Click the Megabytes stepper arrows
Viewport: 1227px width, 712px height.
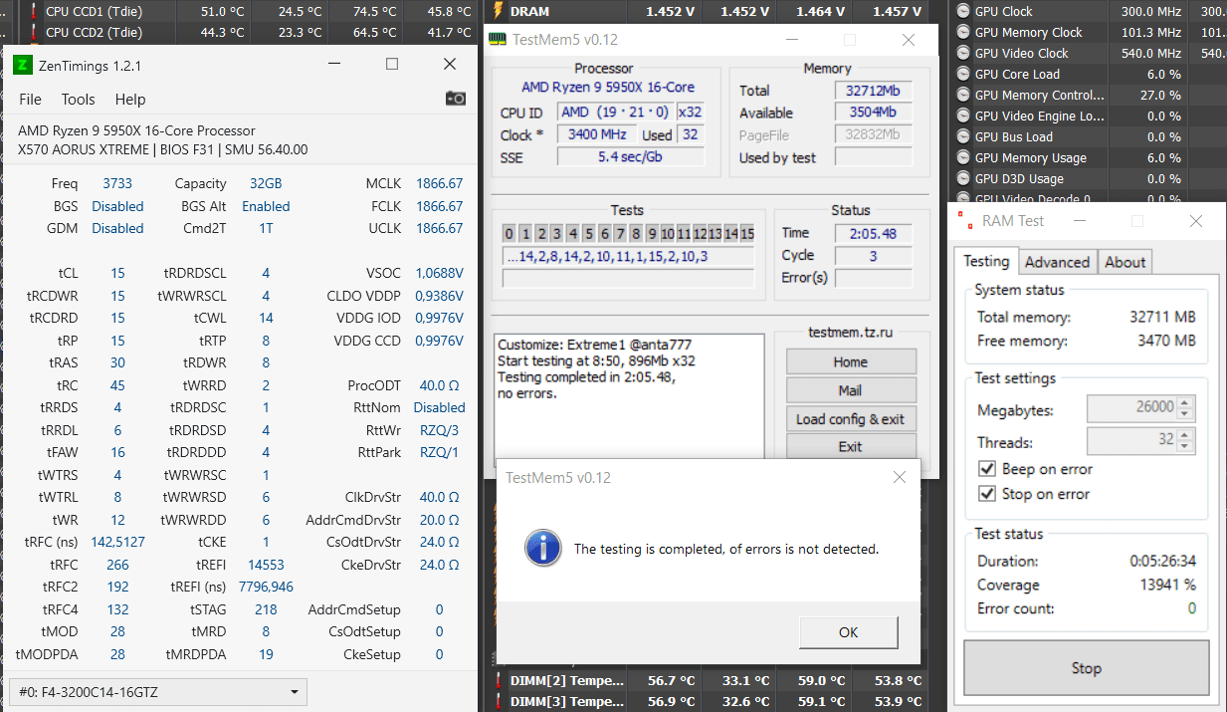click(x=1184, y=409)
